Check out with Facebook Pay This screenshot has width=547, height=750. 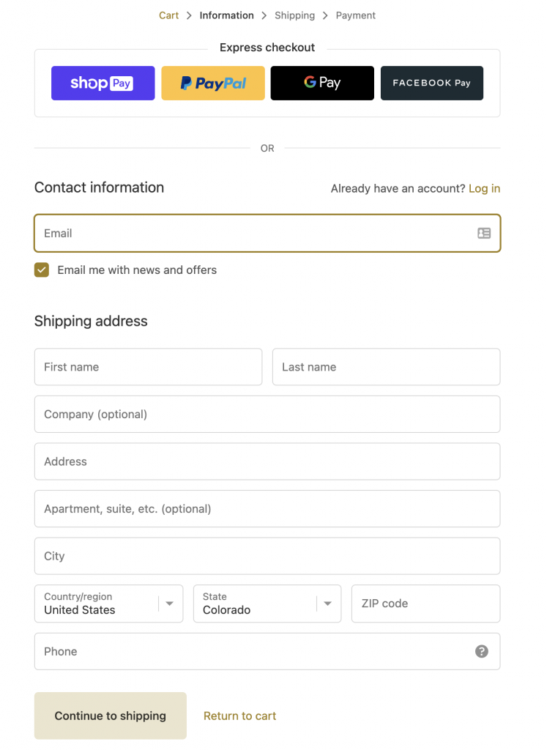tap(432, 83)
